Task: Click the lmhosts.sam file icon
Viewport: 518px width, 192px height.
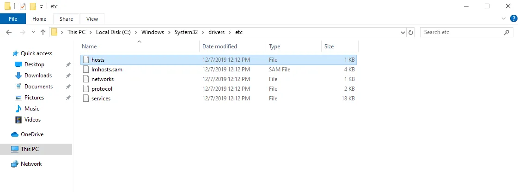Action: tap(86, 70)
